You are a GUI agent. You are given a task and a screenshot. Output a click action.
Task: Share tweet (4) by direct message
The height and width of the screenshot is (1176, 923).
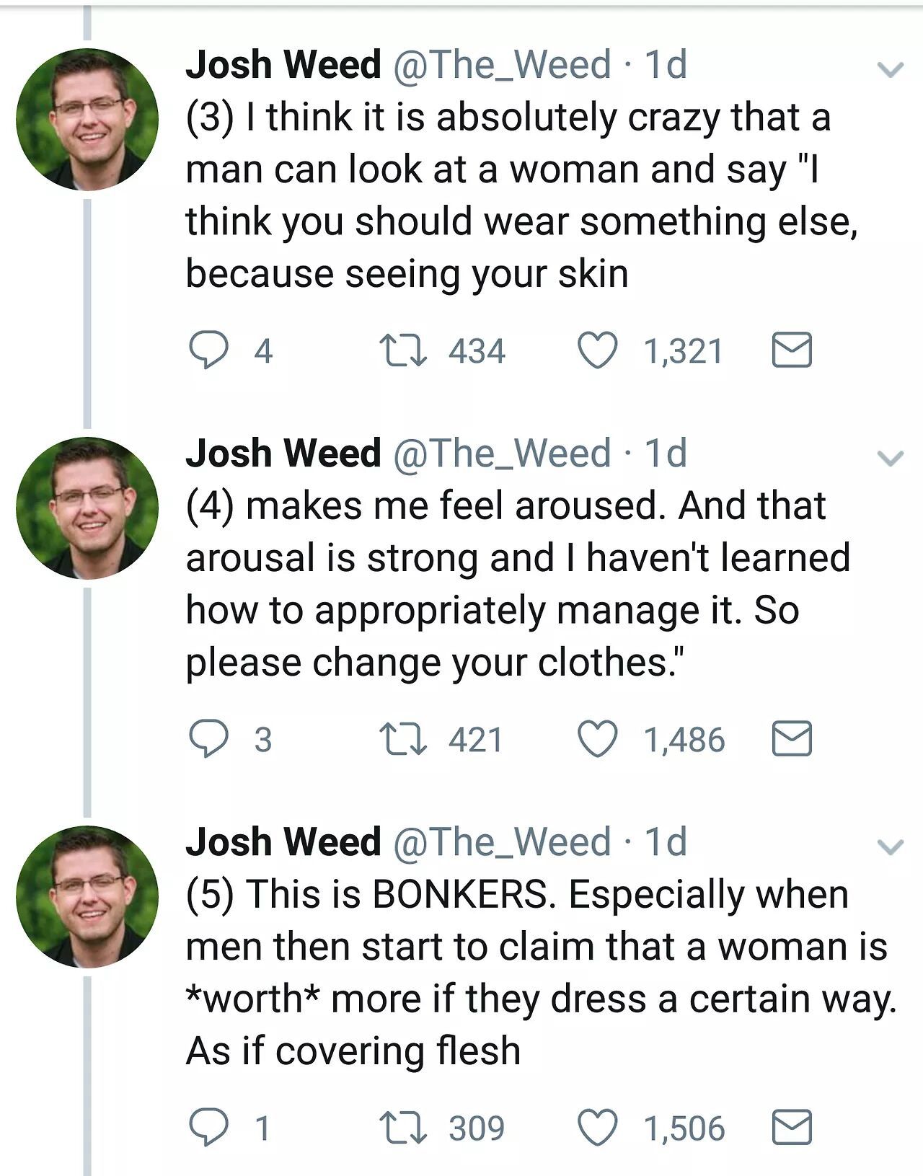[792, 740]
